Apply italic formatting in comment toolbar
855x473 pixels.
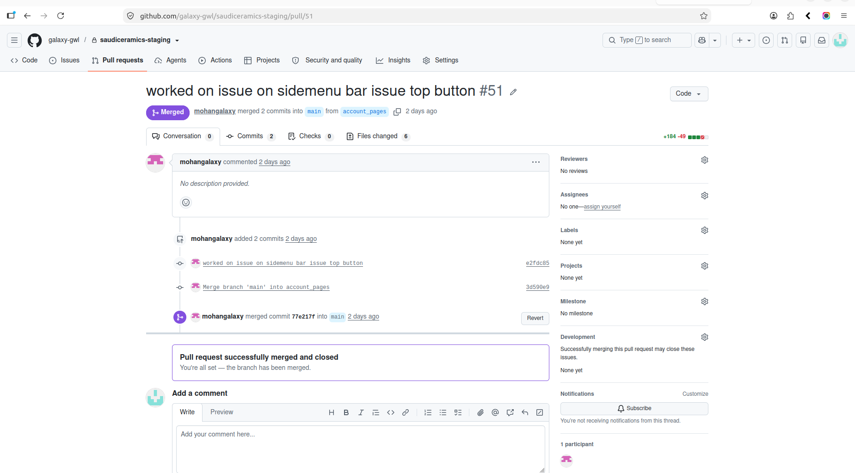[361, 412]
